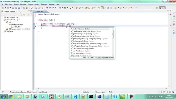176x99 pixels.
Task: Open the Back navigation history dropdown
Action: point(131,8)
